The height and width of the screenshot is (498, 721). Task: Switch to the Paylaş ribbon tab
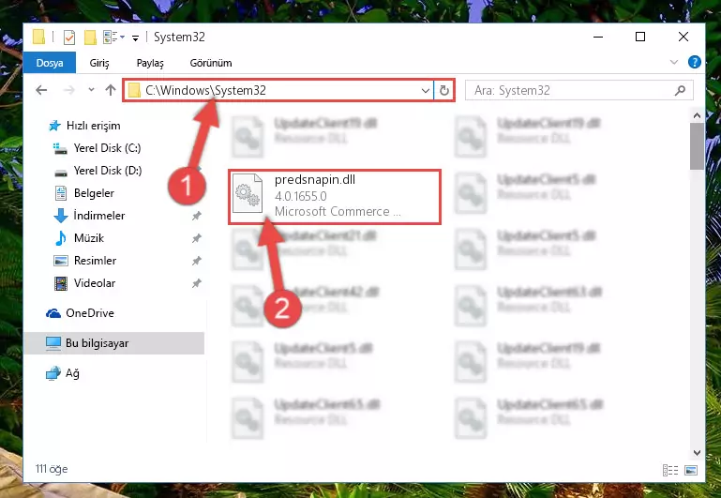point(150,63)
